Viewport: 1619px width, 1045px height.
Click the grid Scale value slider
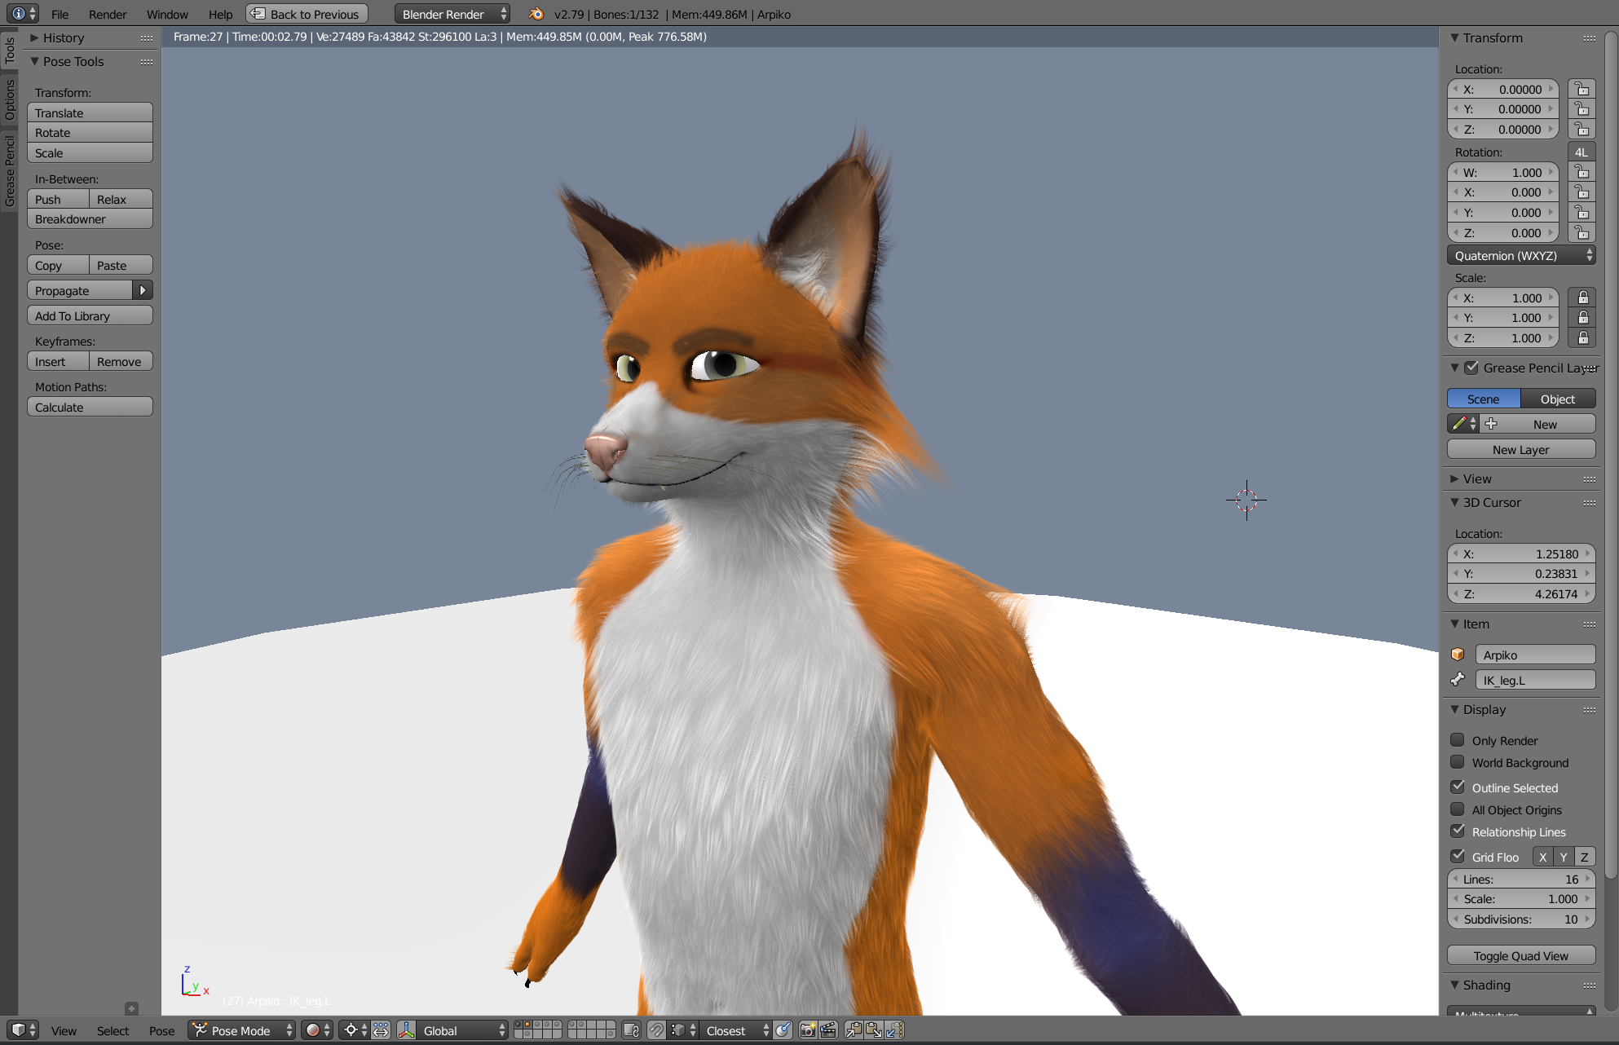pyautogui.click(x=1521, y=898)
